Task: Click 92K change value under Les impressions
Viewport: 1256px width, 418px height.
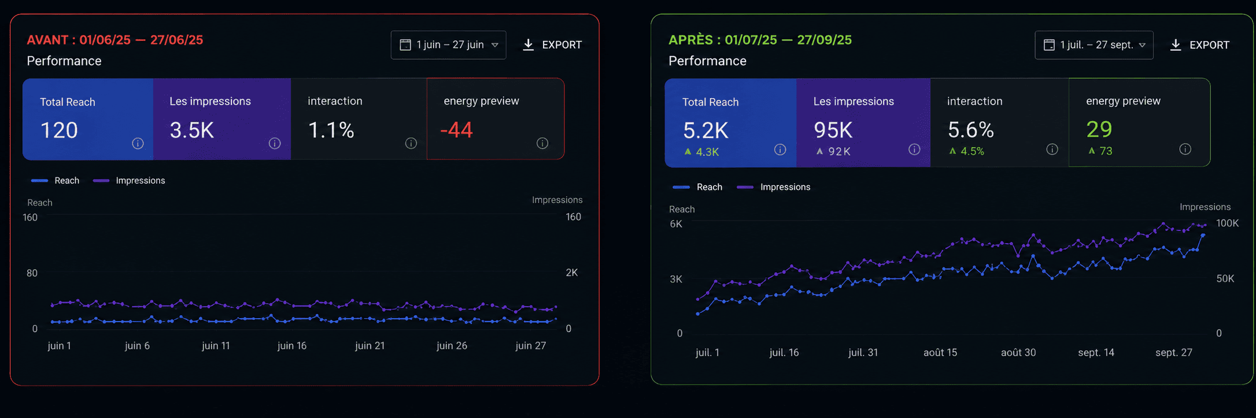Action: pos(839,151)
